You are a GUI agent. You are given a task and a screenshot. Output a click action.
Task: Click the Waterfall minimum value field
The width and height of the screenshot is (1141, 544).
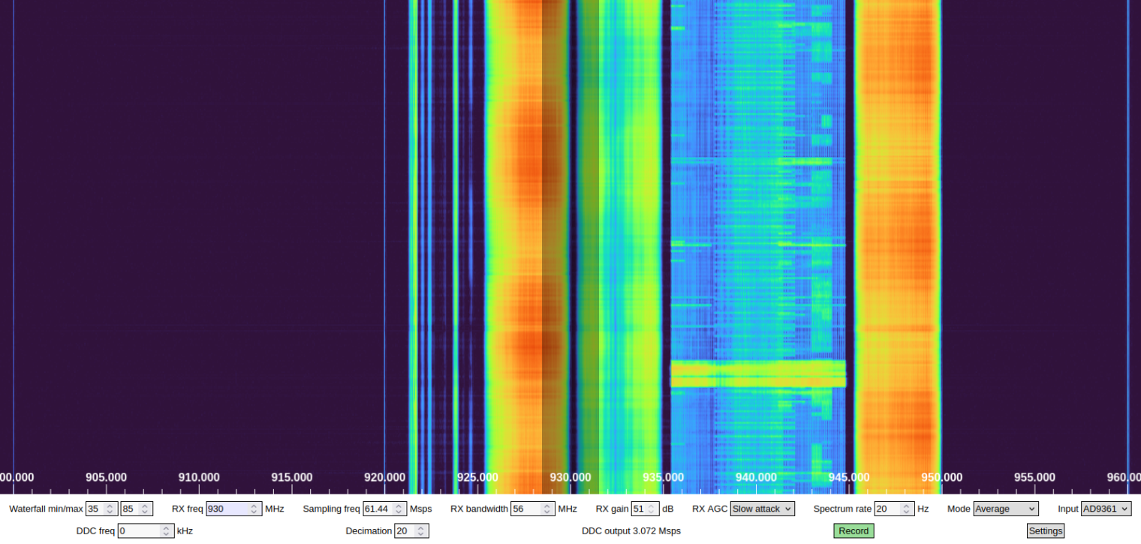pos(95,509)
